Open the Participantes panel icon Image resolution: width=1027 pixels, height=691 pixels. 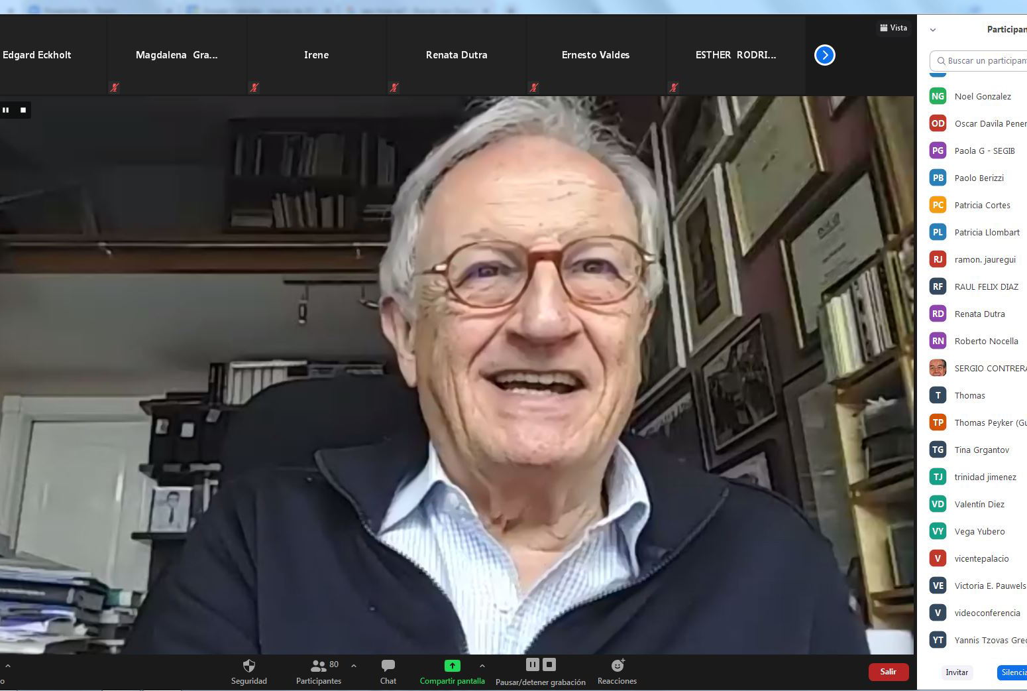[319, 666]
